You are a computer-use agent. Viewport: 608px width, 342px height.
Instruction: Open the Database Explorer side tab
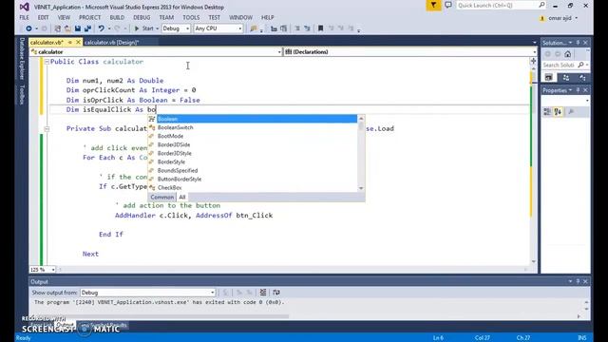(x=22, y=59)
